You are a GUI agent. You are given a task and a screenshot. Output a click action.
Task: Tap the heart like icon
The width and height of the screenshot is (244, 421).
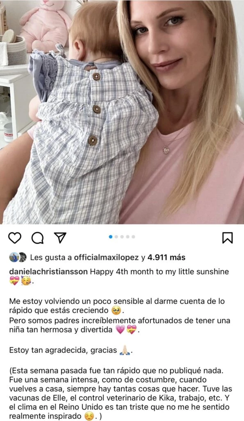(x=14, y=238)
